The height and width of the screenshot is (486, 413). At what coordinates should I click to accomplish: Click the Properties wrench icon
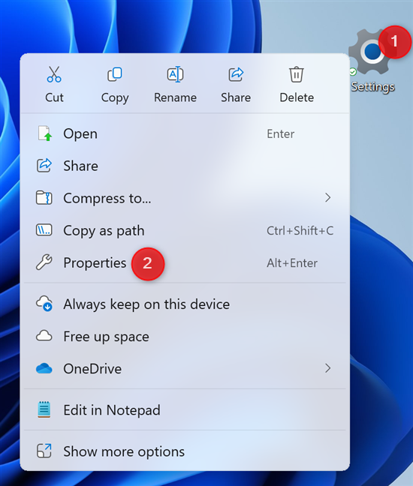(44, 262)
